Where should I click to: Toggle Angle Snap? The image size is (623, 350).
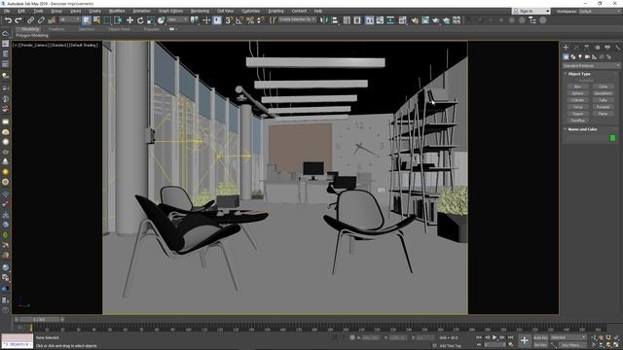click(239, 20)
